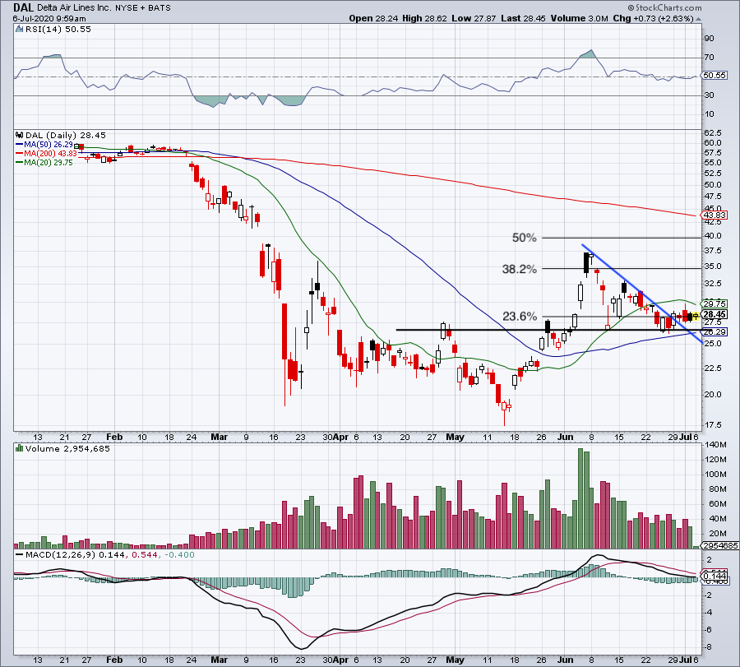Click the 2954685 volume axis tag
Screen dimensions: 740x667
point(719,546)
